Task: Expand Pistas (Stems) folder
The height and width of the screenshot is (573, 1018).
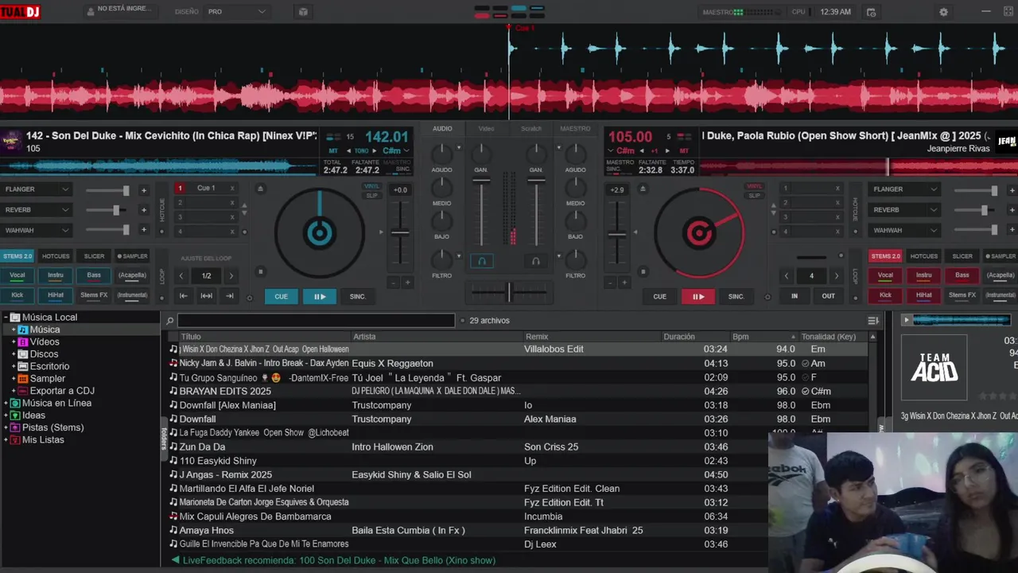Action: click(6, 428)
